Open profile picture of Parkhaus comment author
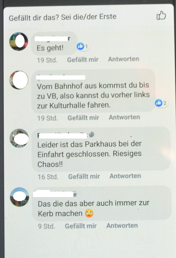 (19, 138)
